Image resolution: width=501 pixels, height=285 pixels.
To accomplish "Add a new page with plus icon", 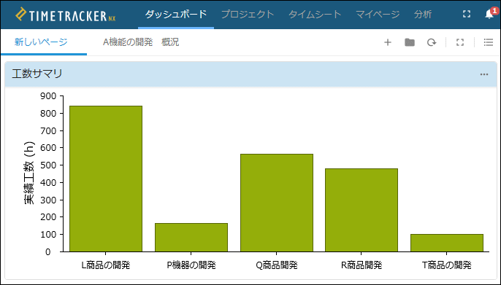I will [388, 42].
